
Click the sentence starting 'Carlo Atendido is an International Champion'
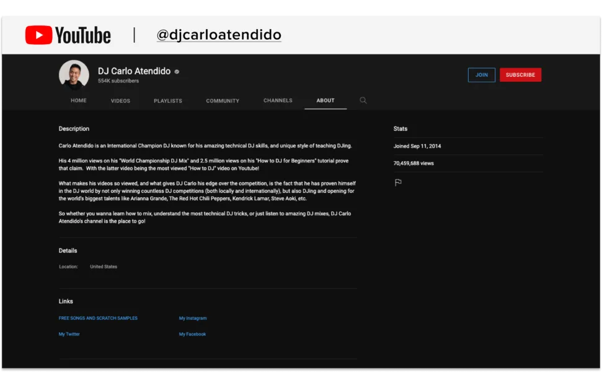tap(205, 146)
